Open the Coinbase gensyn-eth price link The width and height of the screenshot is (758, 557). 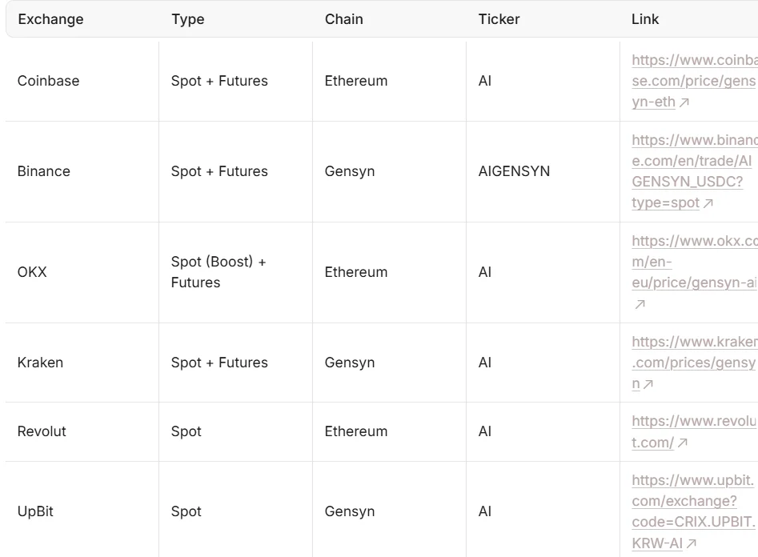point(695,81)
